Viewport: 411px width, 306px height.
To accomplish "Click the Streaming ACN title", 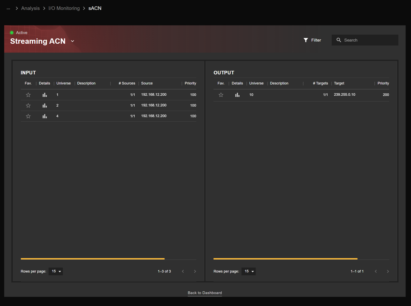I will point(38,41).
